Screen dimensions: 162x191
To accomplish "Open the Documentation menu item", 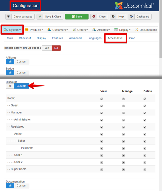I will 146,30.
